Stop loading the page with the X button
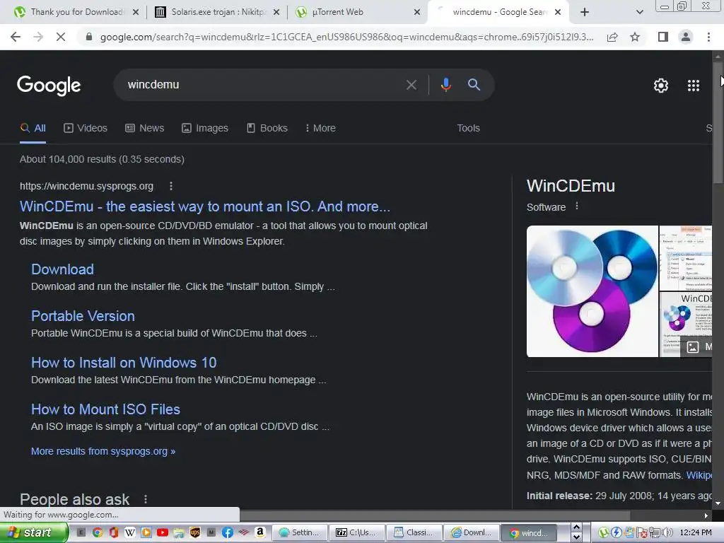The width and height of the screenshot is (724, 543). pyautogui.click(x=61, y=37)
